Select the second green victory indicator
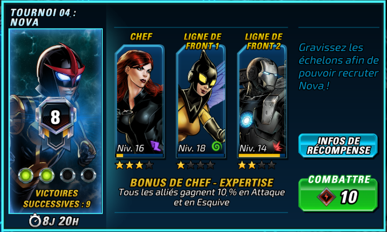This screenshot has width=387, height=232. point(47,175)
